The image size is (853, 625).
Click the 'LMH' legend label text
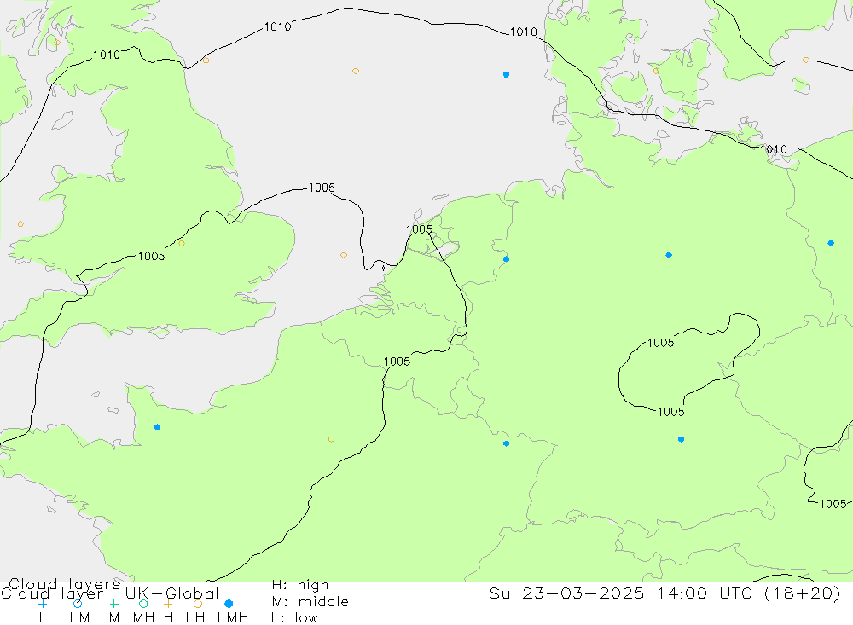pos(233,618)
